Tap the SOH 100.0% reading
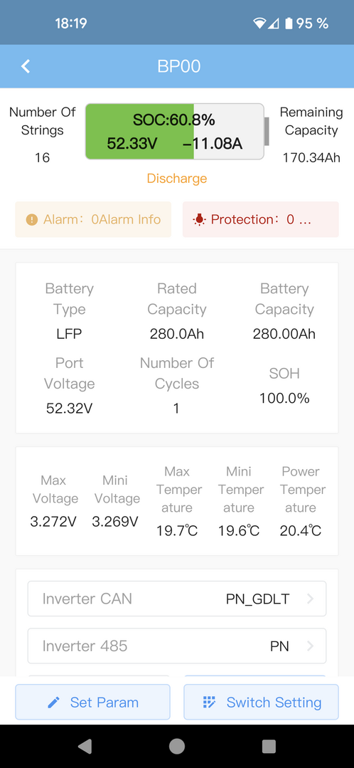 [x=284, y=398]
